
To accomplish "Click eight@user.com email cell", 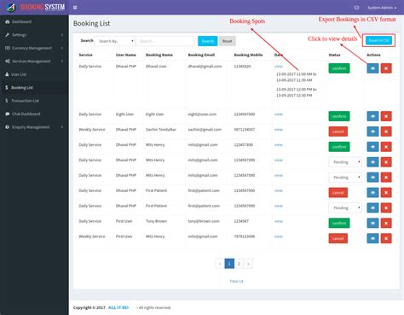I will coord(202,114).
